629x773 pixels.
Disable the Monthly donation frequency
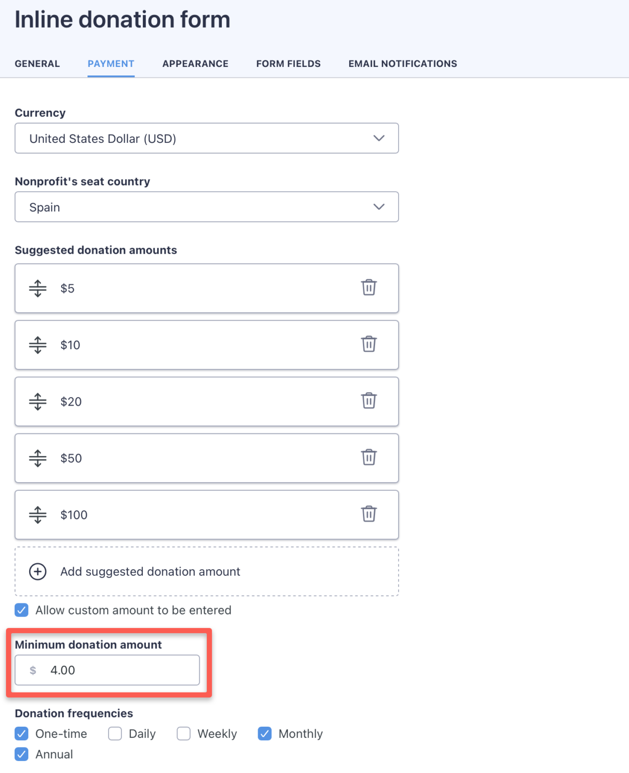(x=265, y=734)
